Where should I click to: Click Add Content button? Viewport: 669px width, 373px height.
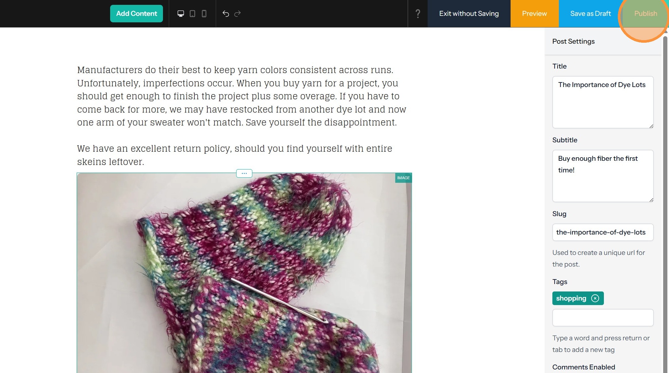[x=136, y=14]
